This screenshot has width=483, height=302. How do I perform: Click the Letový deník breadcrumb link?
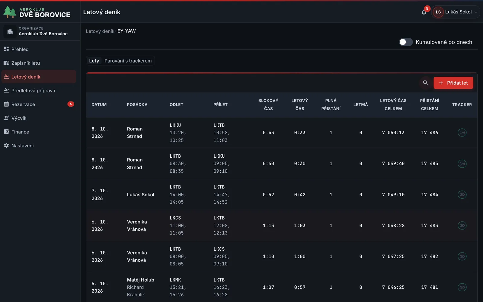[x=100, y=31]
